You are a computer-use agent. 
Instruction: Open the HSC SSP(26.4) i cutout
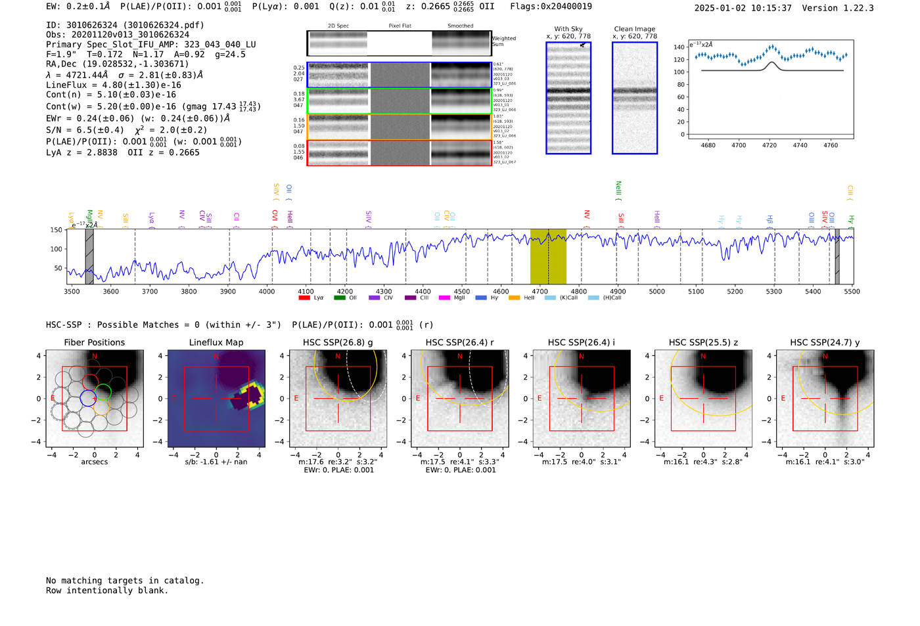tap(582, 398)
